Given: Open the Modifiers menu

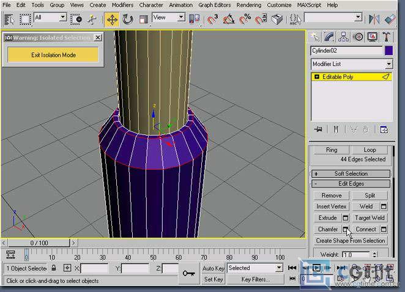Looking at the screenshot, I should tap(122, 5).
